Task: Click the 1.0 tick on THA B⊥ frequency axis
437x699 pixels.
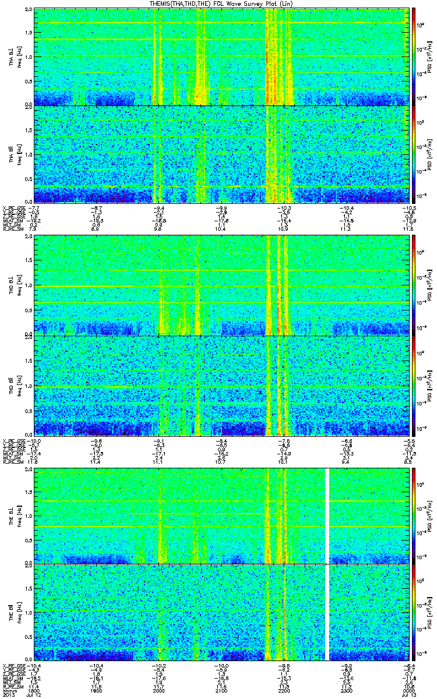Action: [x=27, y=57]
